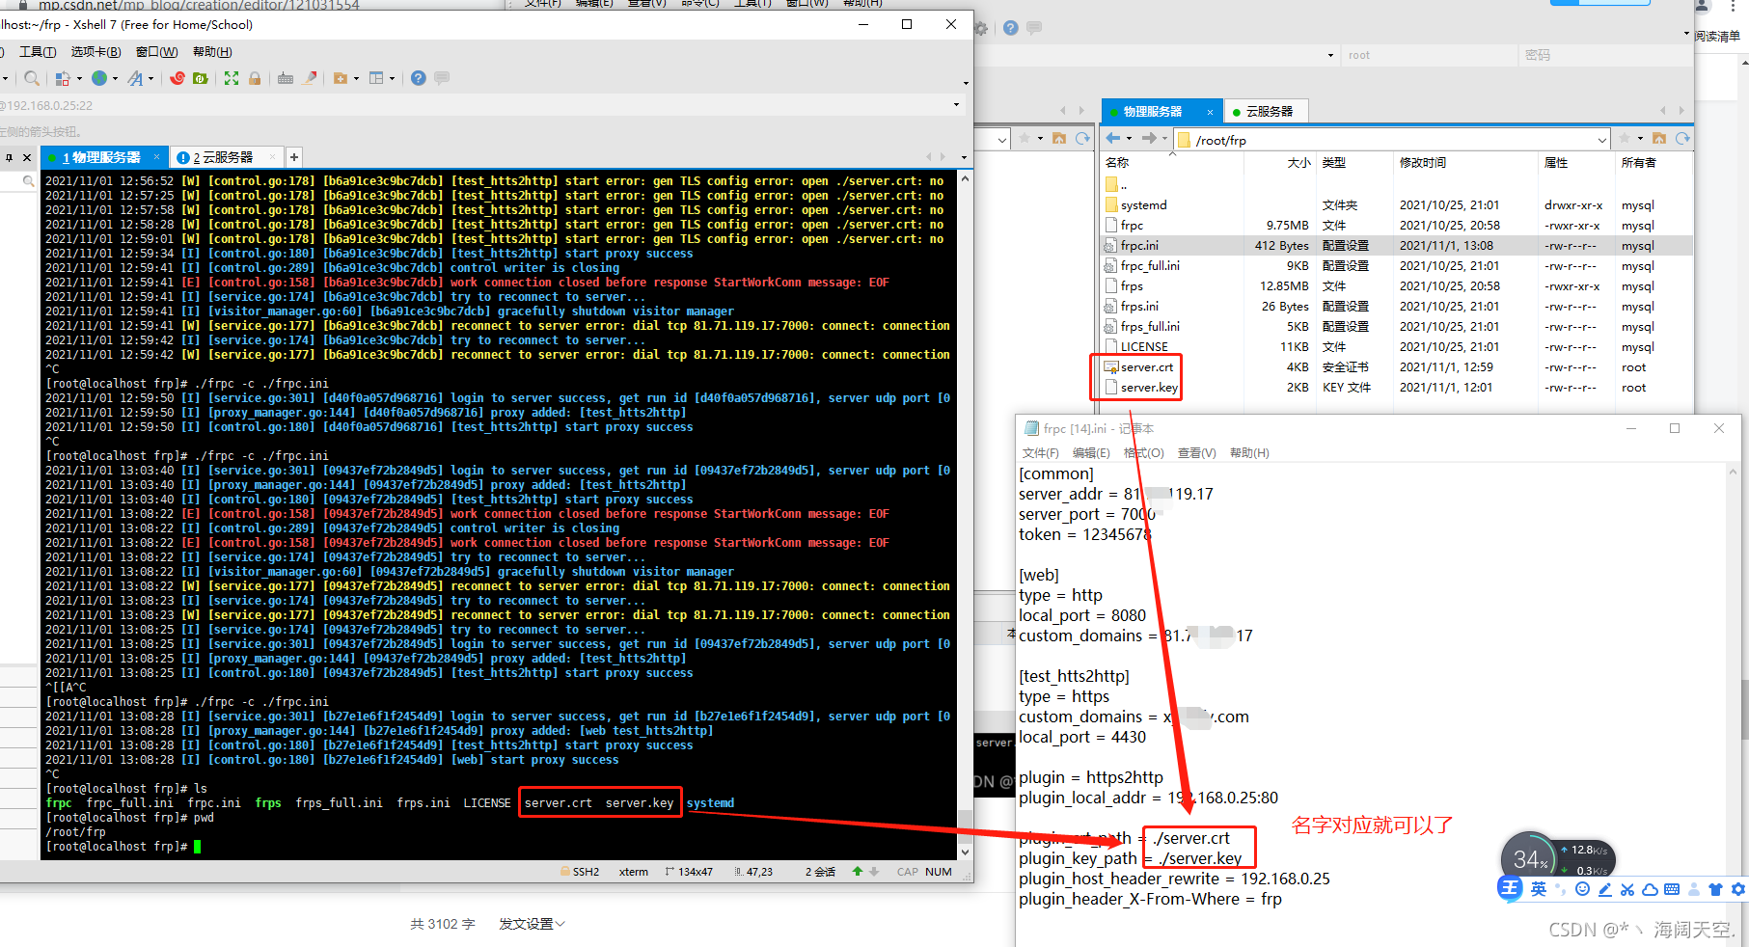This screenshot has width=1749, height=947.
Task: Click the Find magnifier icon in Xshell toolbar
Action: 32,78
